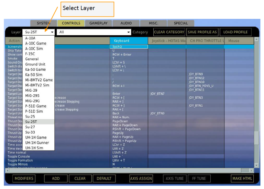
Task: Expand the Category dropdown set to All
Action: pyautogui.click(x=94, y=32)
